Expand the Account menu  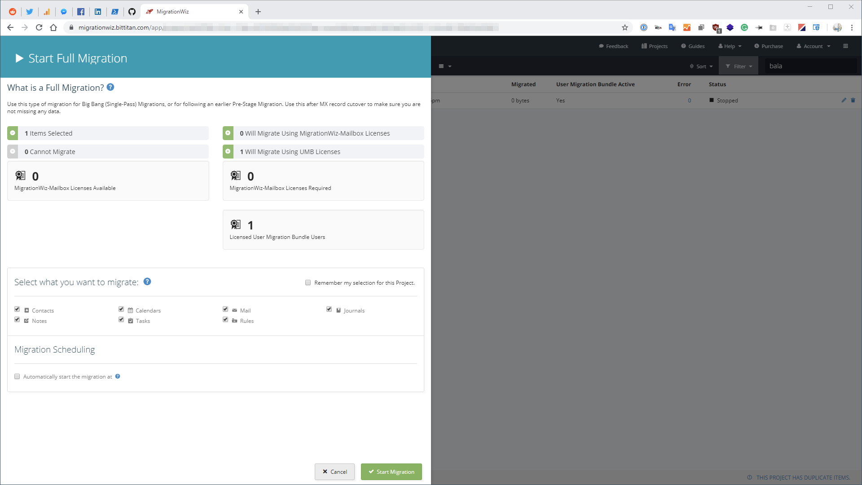(x=813, y=46)
